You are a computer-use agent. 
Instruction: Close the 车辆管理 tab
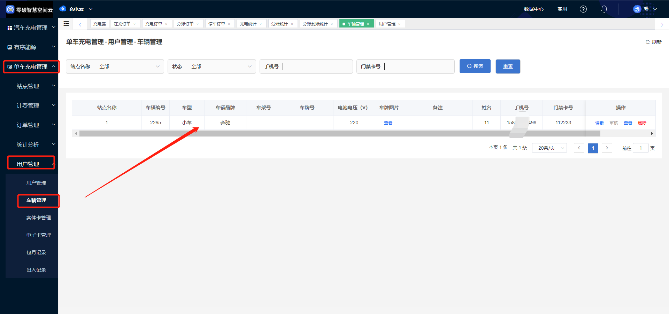click(x=368, y=24)
